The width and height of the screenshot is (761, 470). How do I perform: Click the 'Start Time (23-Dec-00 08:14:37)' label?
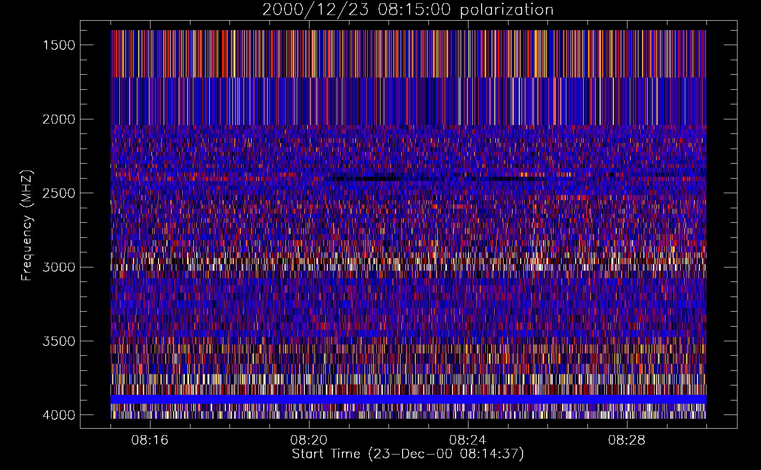click(x=408, y=454)
